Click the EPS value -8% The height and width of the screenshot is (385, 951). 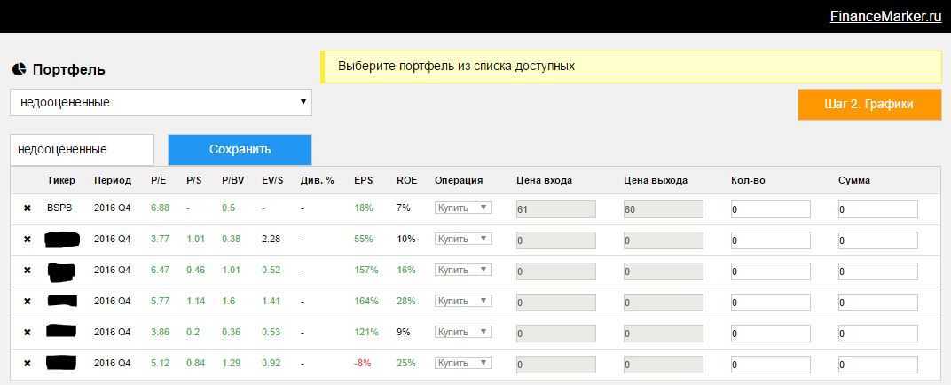pos(363,363)
